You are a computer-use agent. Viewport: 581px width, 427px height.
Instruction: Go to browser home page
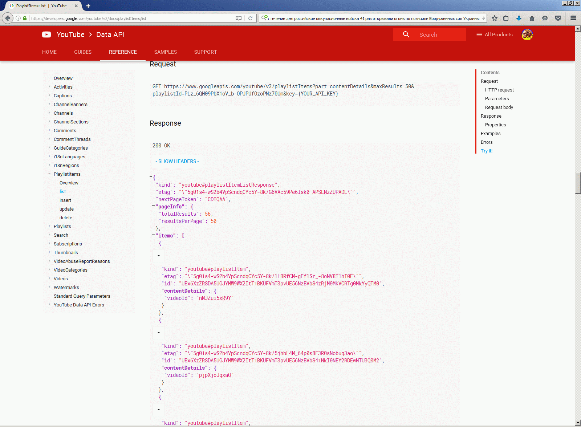pos(532,18)
